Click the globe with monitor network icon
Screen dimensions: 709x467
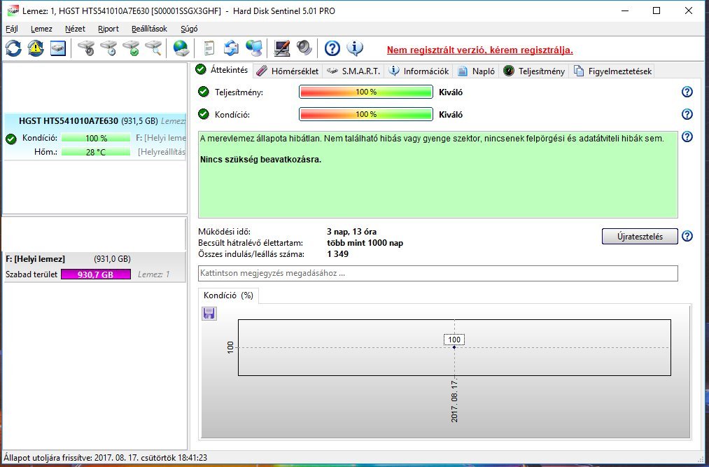[253, 48]
